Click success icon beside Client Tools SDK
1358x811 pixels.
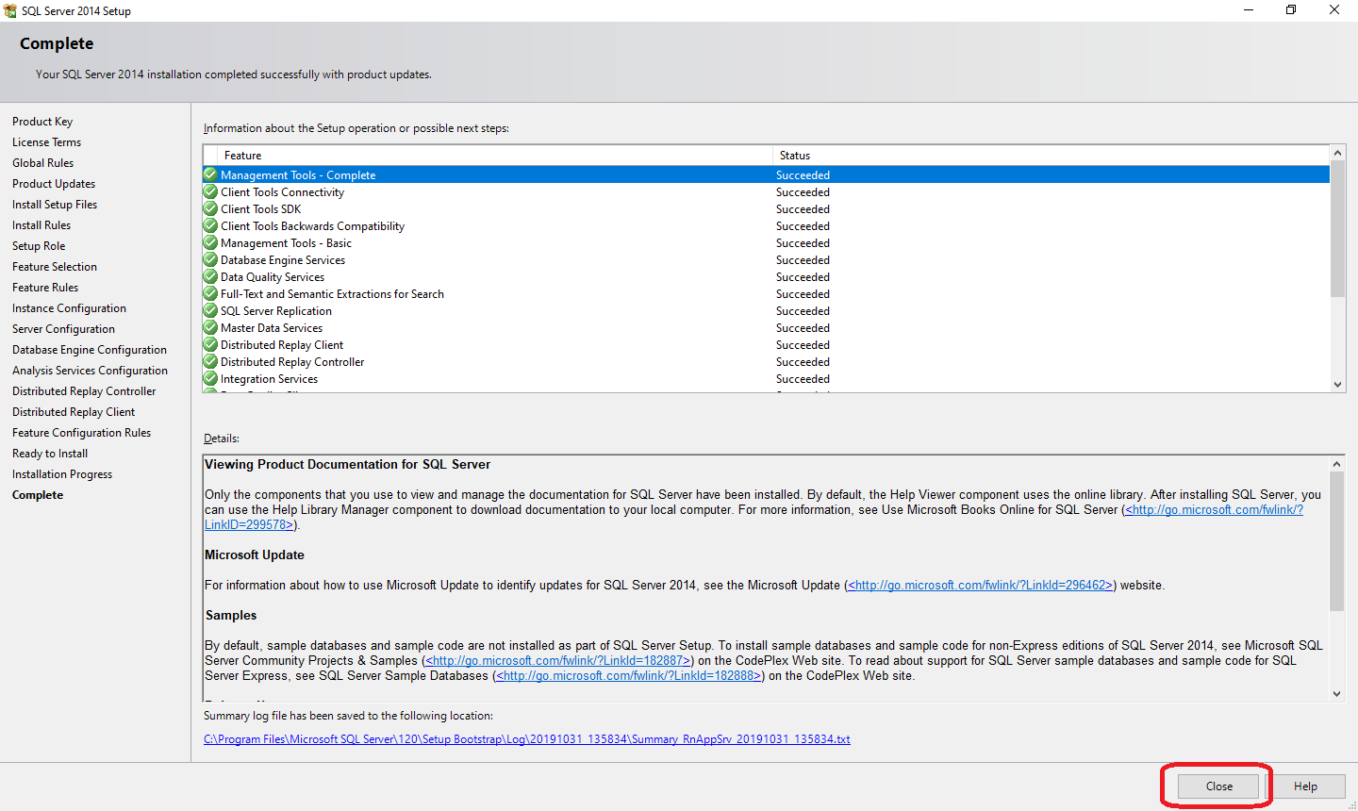[210, 208]
